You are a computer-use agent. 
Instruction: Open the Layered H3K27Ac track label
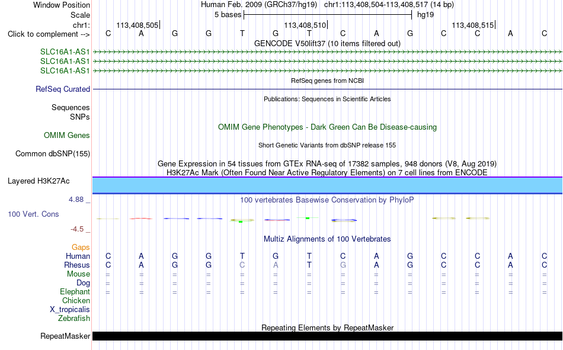[39, 181]
